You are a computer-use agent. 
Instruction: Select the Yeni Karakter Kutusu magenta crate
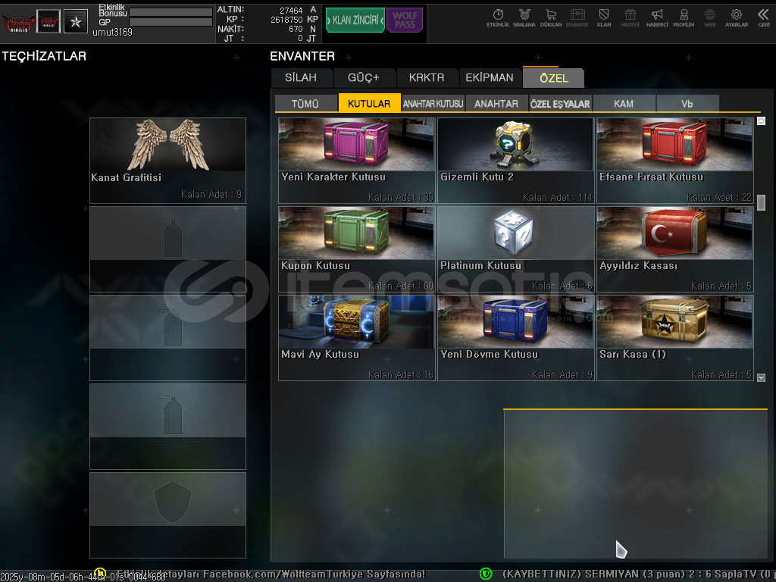[356, 161]
